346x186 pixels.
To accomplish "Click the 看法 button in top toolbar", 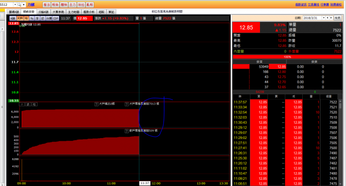I will pyautogui.click(x=47, y=5).
